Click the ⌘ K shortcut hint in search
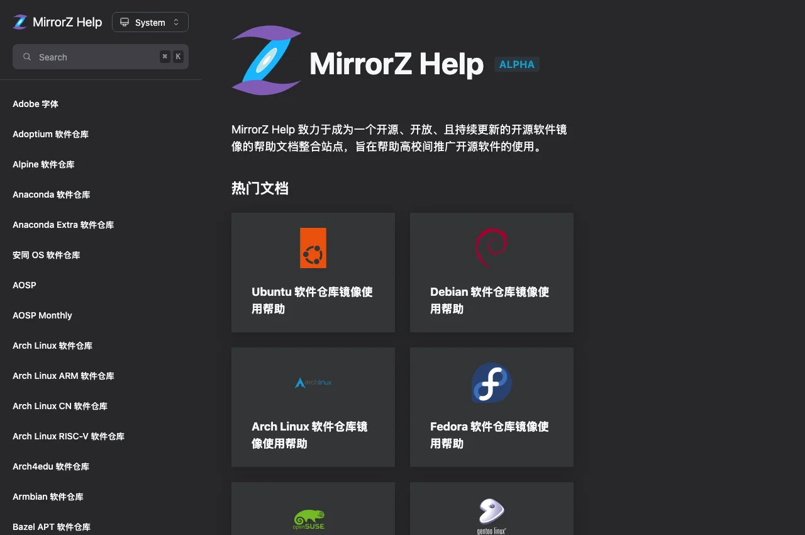805x535 pixels. tap(171, 57)
